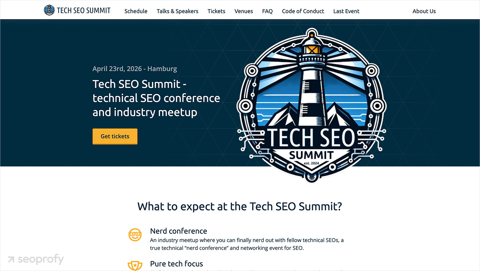Visit the Last Event page

[x=346, y=11]
